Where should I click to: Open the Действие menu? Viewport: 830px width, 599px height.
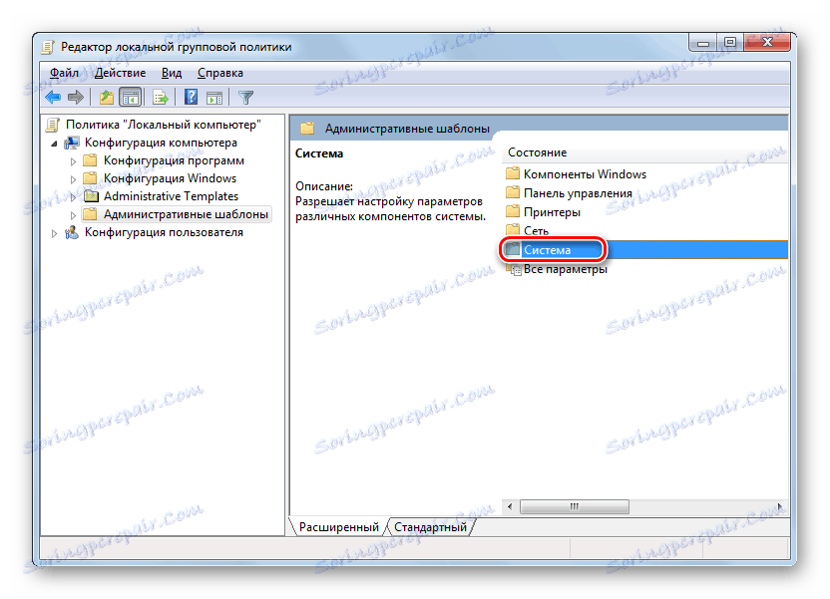point(120,73)
